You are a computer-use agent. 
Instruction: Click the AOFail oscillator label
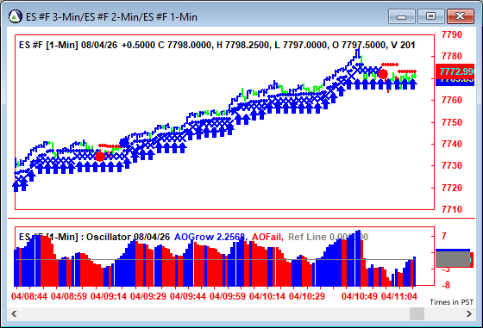click(267, 237)
